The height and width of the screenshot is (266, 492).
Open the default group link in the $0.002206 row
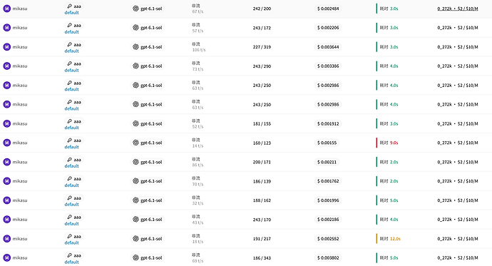[x=71, y=32]
